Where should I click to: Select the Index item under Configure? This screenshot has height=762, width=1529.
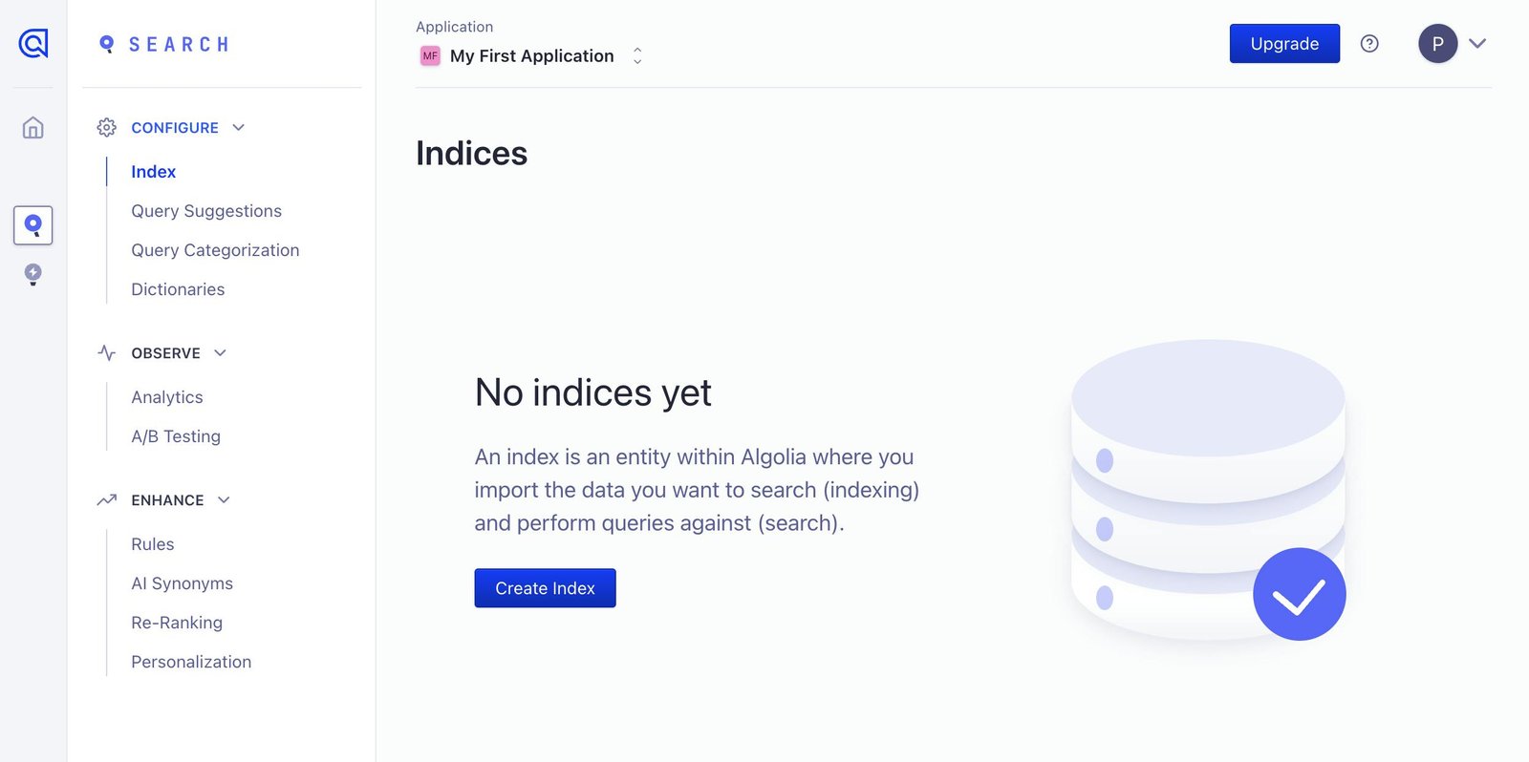click(153, 171)
